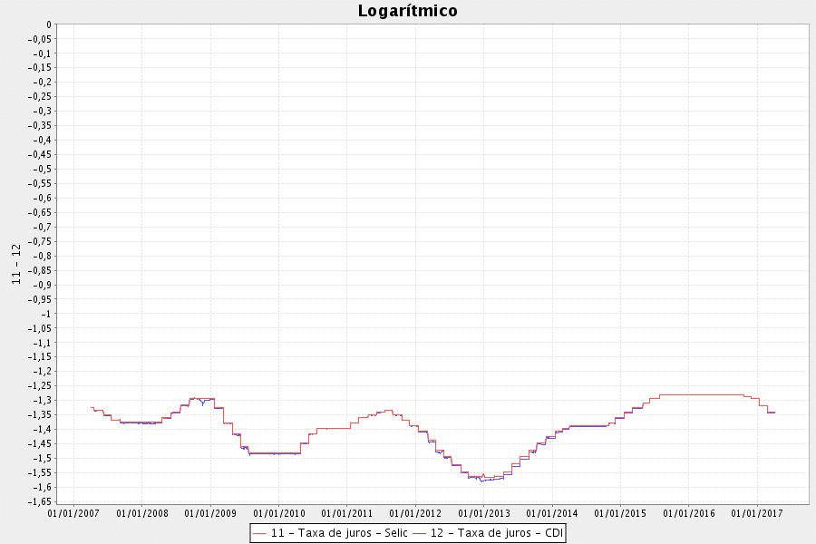Click x-axis date label 01/01/2013
The image size is (816, 544).
coord(484,513)
